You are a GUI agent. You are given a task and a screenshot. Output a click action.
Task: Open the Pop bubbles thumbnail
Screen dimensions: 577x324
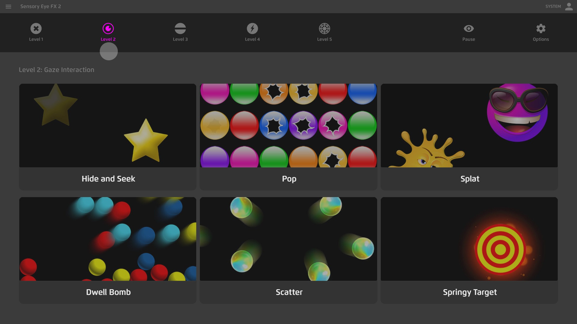[288, 125]
